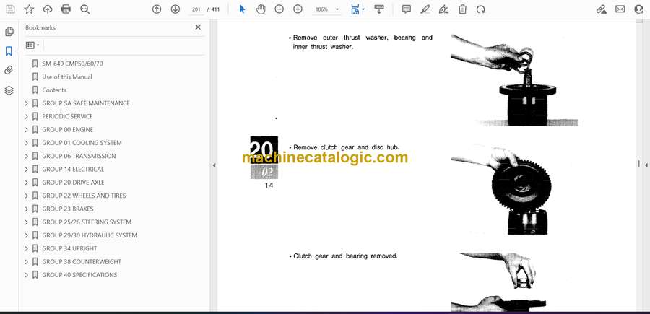Image resolution: width=650 pixels, height=314 pixels.
Task: Expand GROUP 01 COOLING SYSTEM bookmark
Action: [27, 143]
